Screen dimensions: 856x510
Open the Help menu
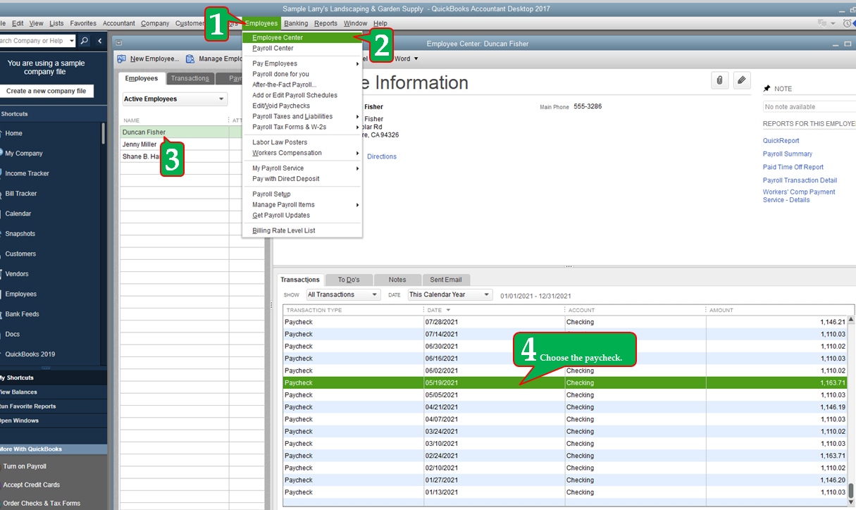point(380,23)
